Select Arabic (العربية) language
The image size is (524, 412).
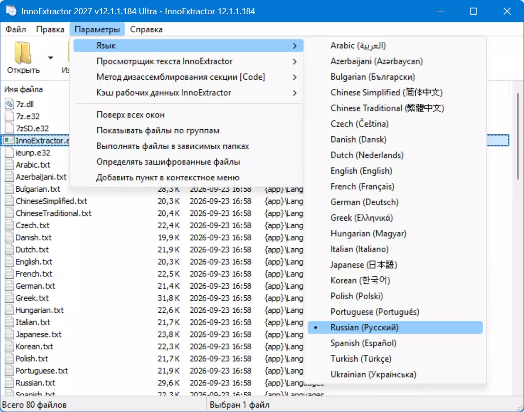395,46
